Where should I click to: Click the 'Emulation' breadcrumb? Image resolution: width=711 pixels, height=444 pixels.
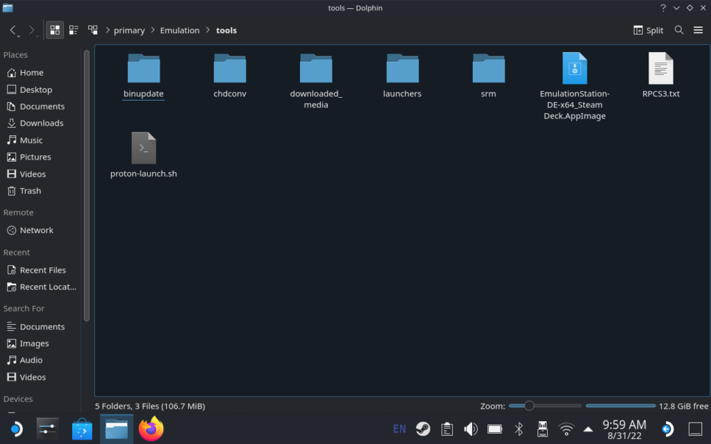180,31
